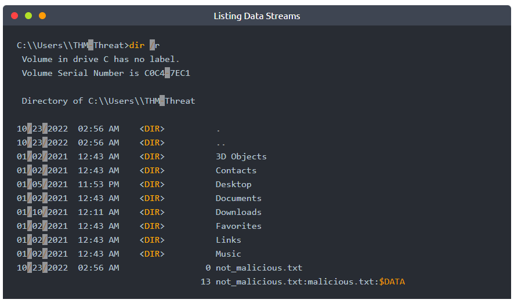The image size is (514, 303).
Task: Click the orange window dot
Action: point(42,16)
